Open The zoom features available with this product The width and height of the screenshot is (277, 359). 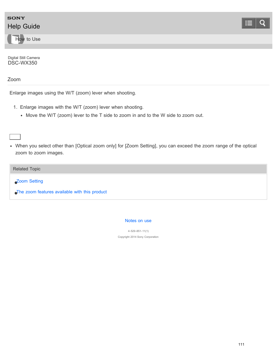coord(62,192)
